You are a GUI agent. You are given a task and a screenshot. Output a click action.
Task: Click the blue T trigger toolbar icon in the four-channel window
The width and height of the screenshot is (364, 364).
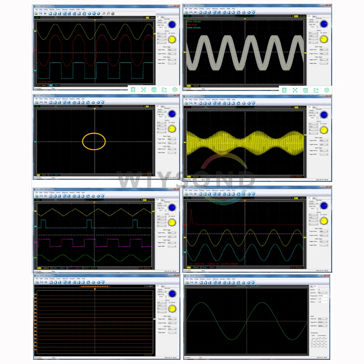tap(59, 196)
